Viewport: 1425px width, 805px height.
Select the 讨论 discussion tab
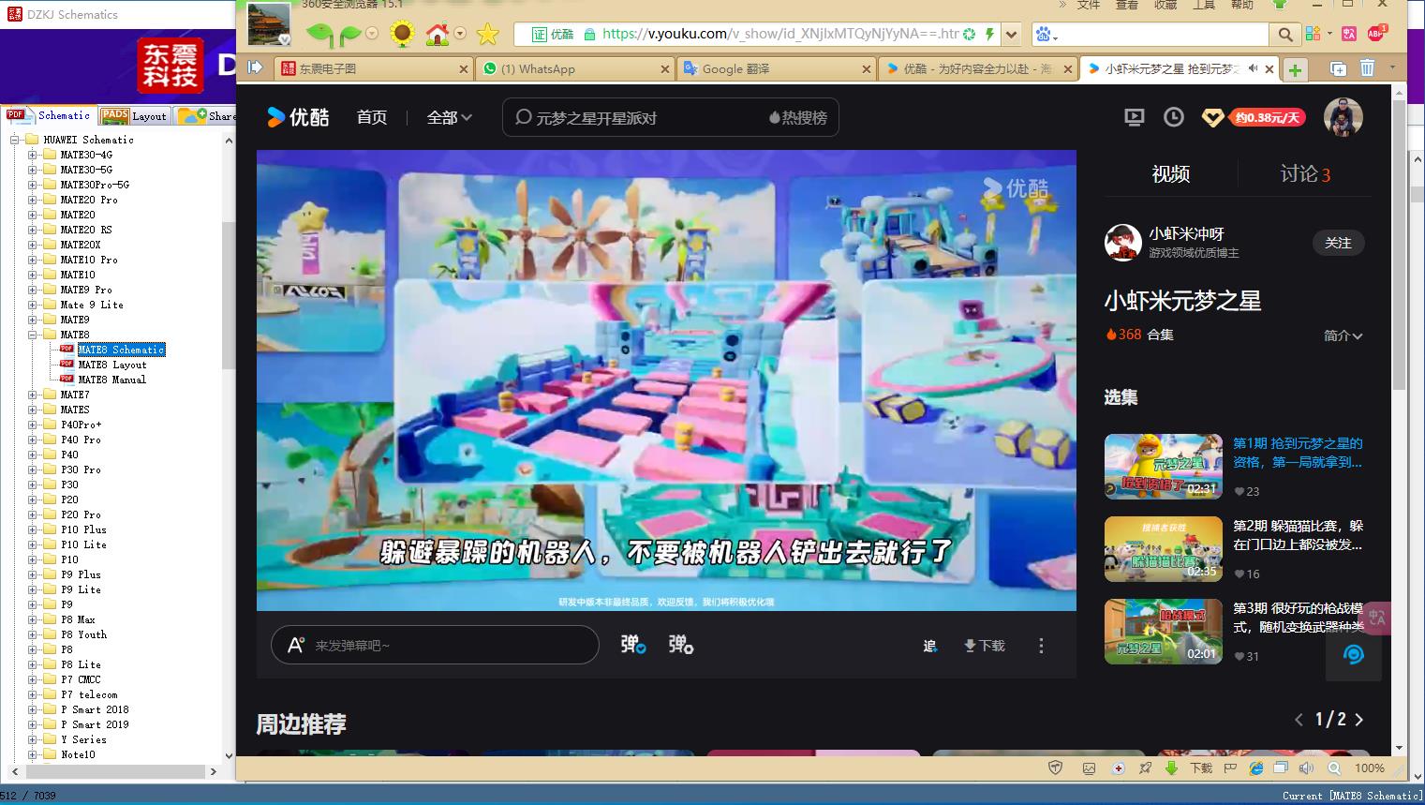(x=1305, y=173)
